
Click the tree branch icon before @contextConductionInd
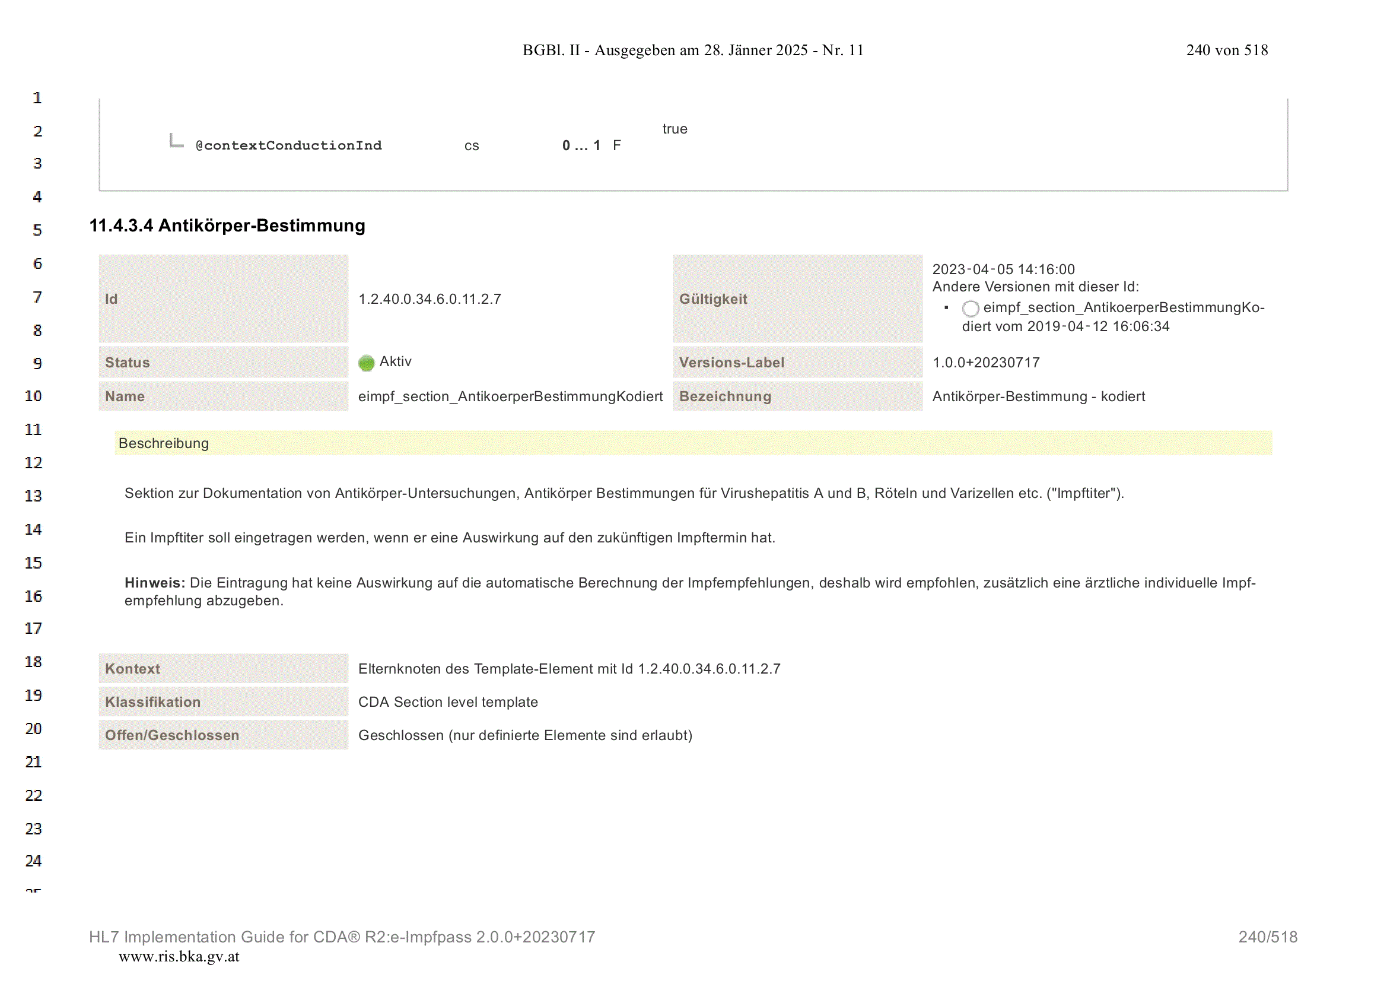coord(176,141)
